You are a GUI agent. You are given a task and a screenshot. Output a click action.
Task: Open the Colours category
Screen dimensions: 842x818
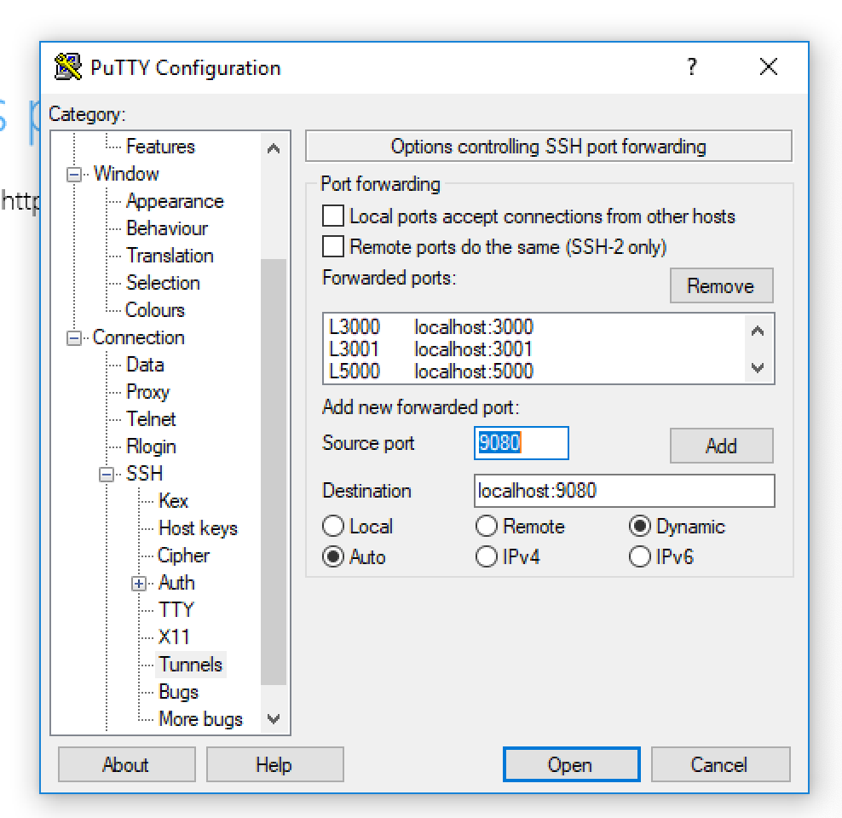coord(154,310)
